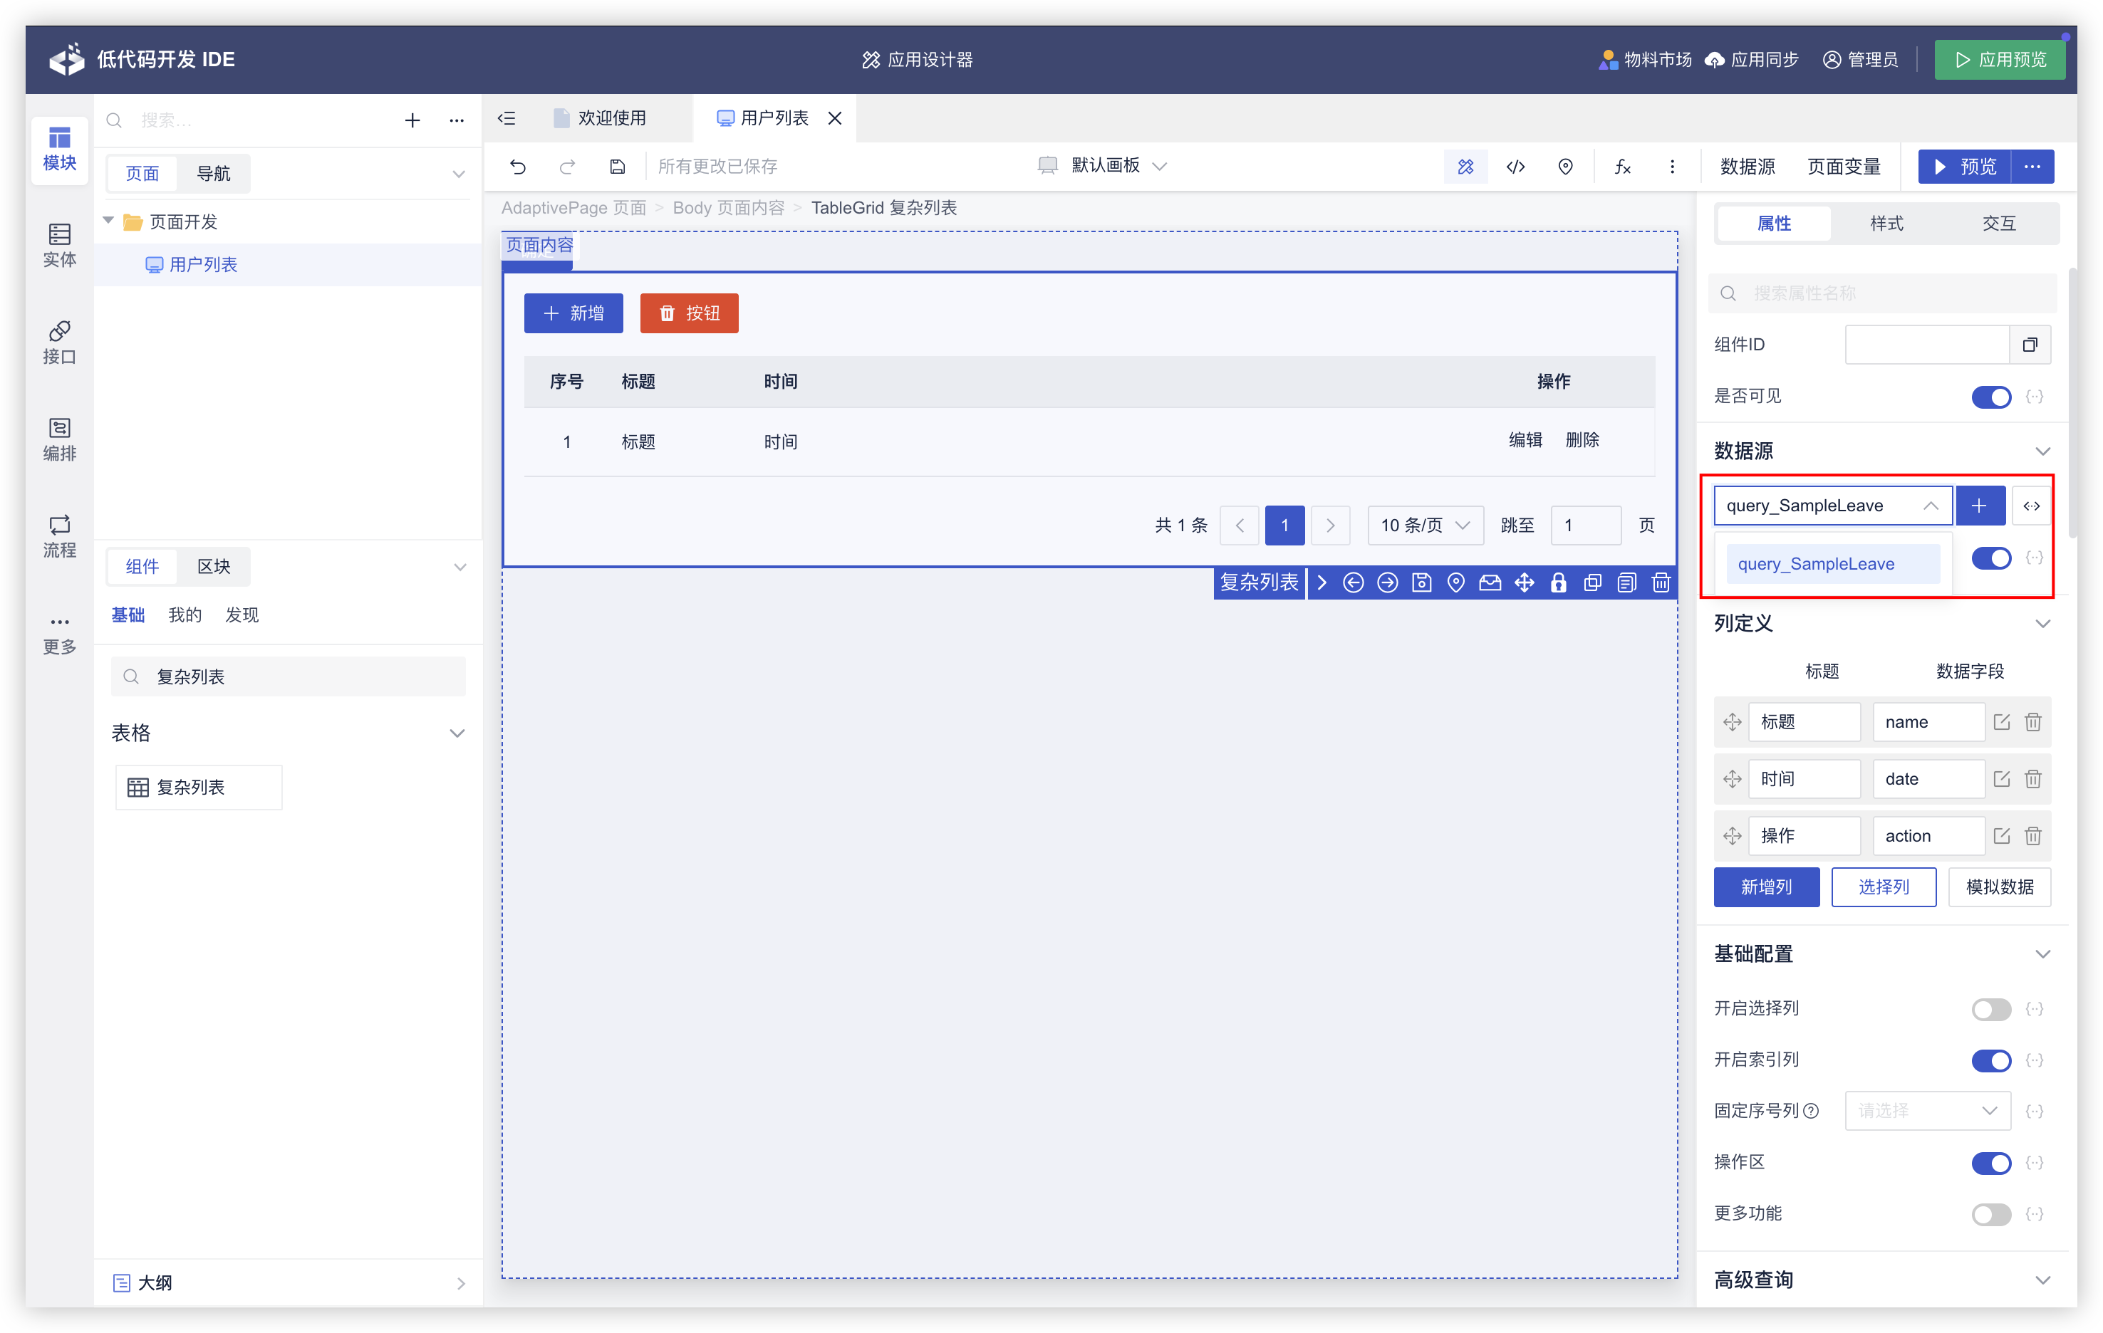The height and width of the screenshot is (1333, 2103).
Task: Switch to the 样式 tab
Action: point(1886,224)
